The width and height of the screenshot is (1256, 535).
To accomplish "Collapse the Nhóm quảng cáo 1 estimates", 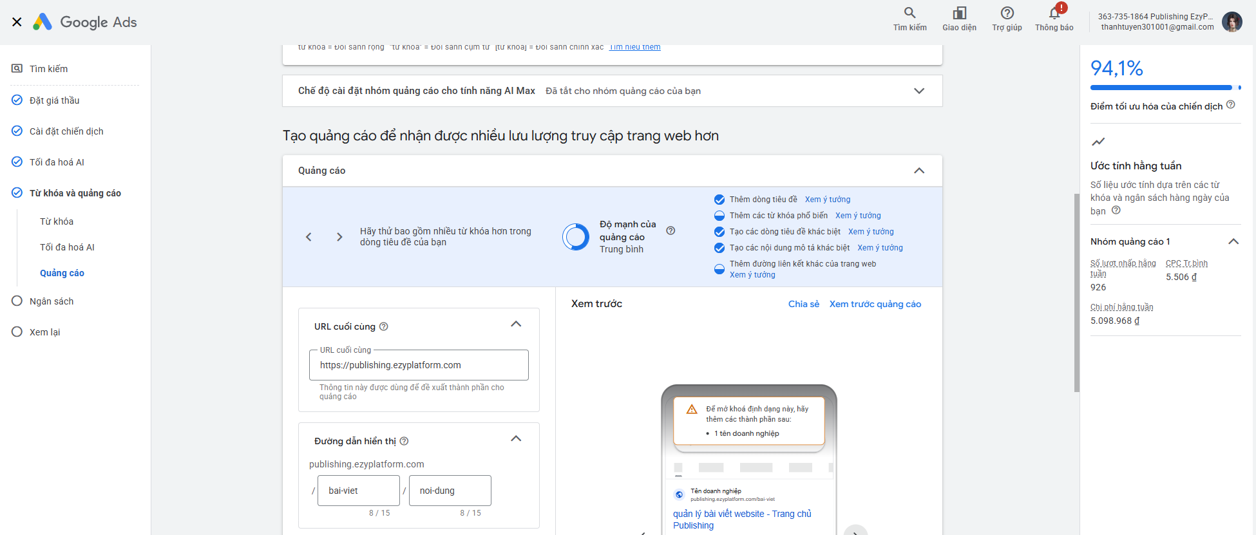I will 1233,241.
